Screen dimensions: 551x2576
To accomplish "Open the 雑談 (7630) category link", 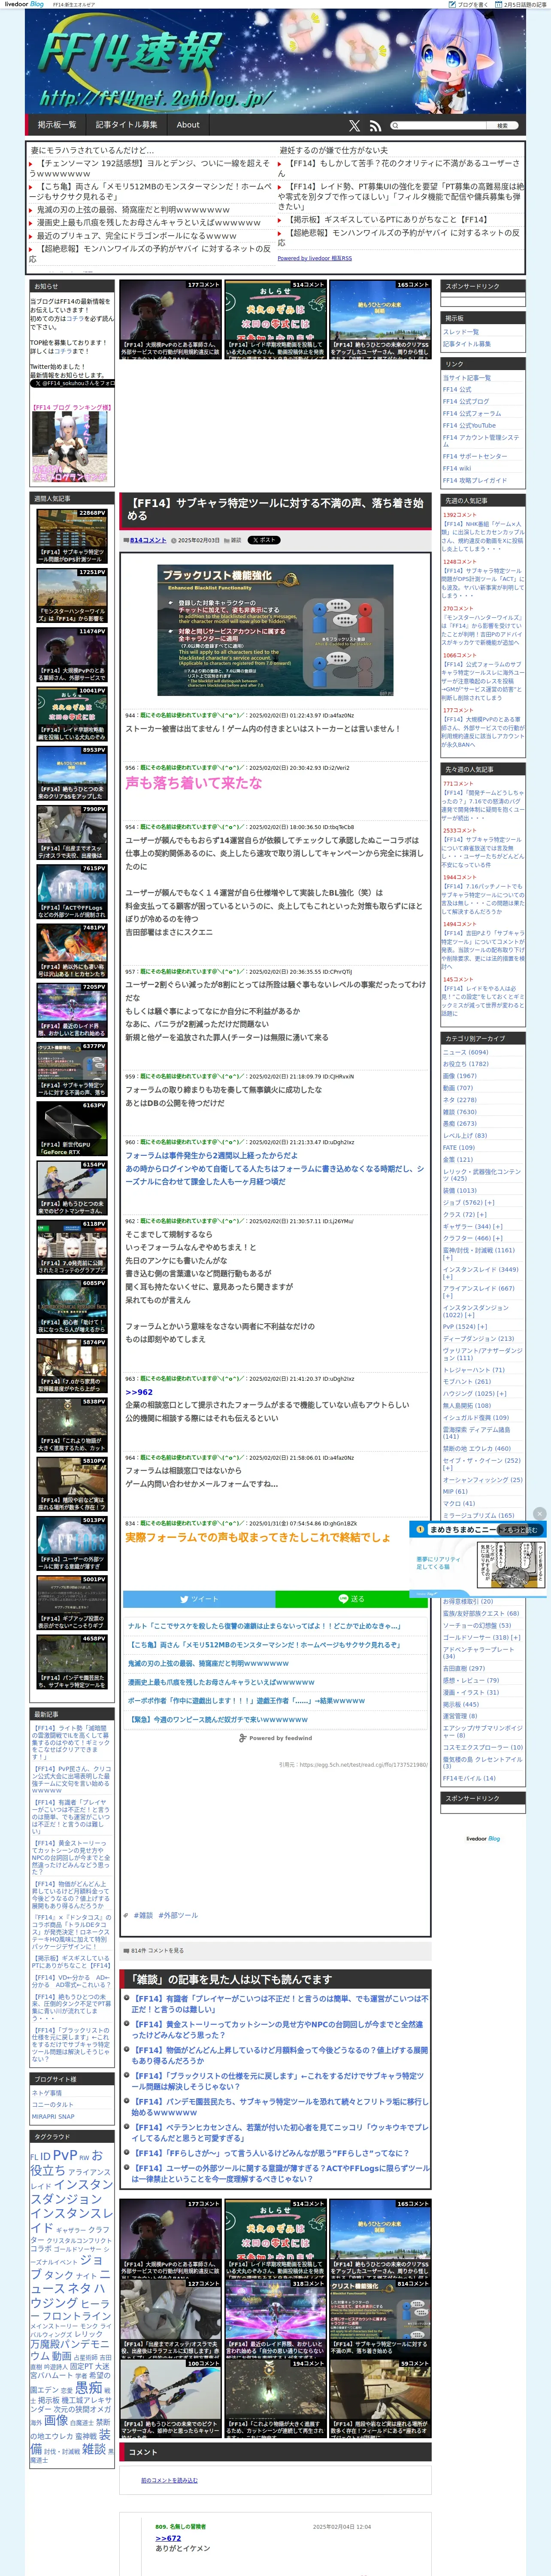I will [x=459, y=1112].
